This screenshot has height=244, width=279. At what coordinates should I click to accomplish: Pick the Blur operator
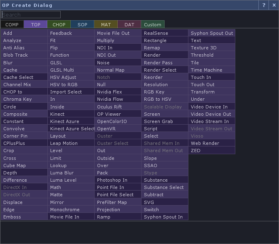(x=24, y=63)
